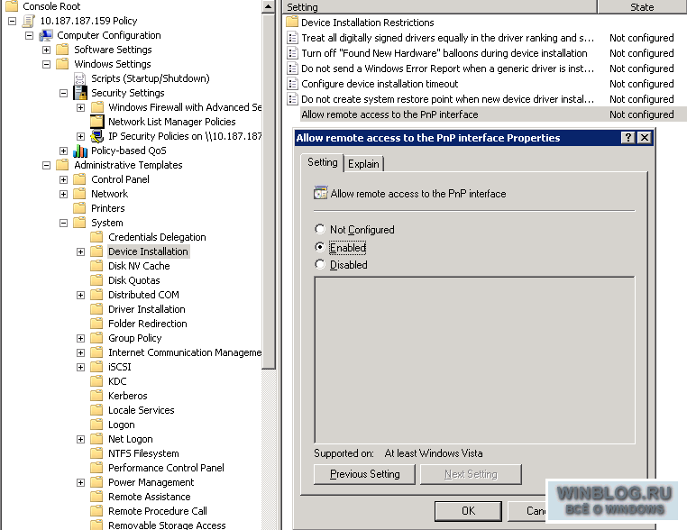Image resolution: width=687 pixels, height=530 pixels.
Task: Switch to the Setting tab
Action: tap(323, 162)
